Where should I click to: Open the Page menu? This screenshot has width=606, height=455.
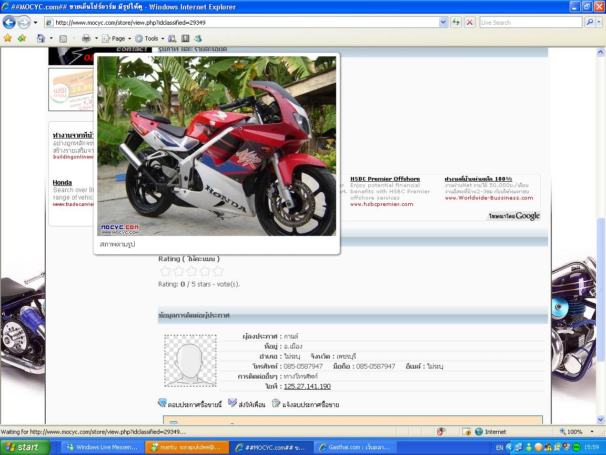pyautogui.click(x=116, y=38)
